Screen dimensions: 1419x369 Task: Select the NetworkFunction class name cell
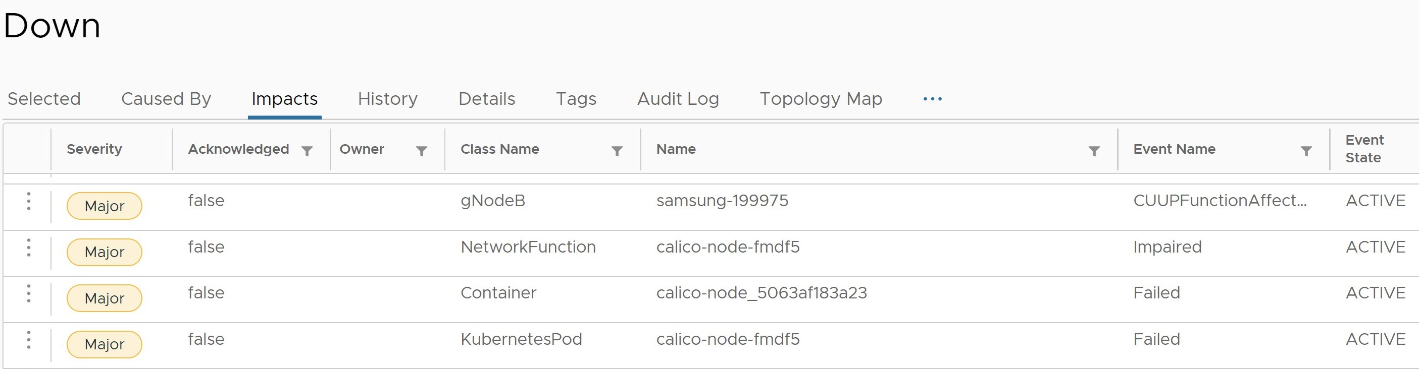pyautogui.click(x=528, y=247)
